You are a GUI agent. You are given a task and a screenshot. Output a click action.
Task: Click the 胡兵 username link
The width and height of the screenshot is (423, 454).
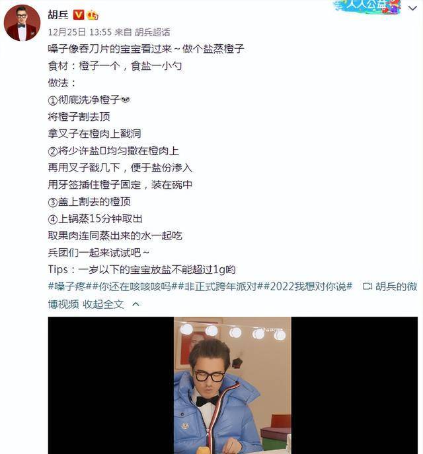[x=58, y=15]
